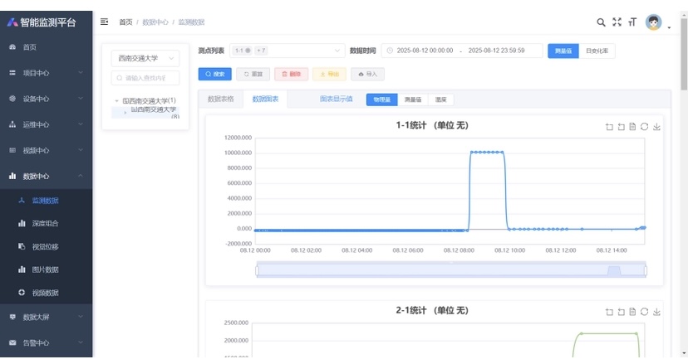Select the 测量值 toggle near date range
Image resolution: width=688 pixels, height=364 pixels.
tap(563, 51)
